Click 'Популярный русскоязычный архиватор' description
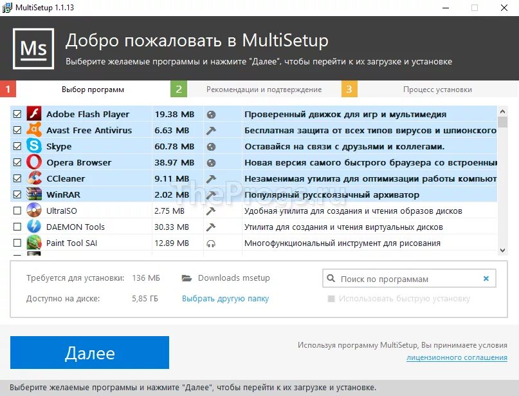This screenshot has height=396, width=519. coord(332,195)
